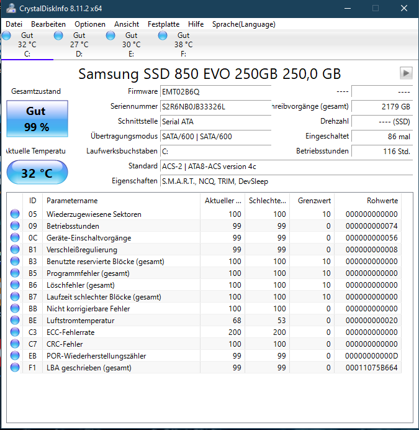Click the Standard field ACS-2

tap(286, 166)
